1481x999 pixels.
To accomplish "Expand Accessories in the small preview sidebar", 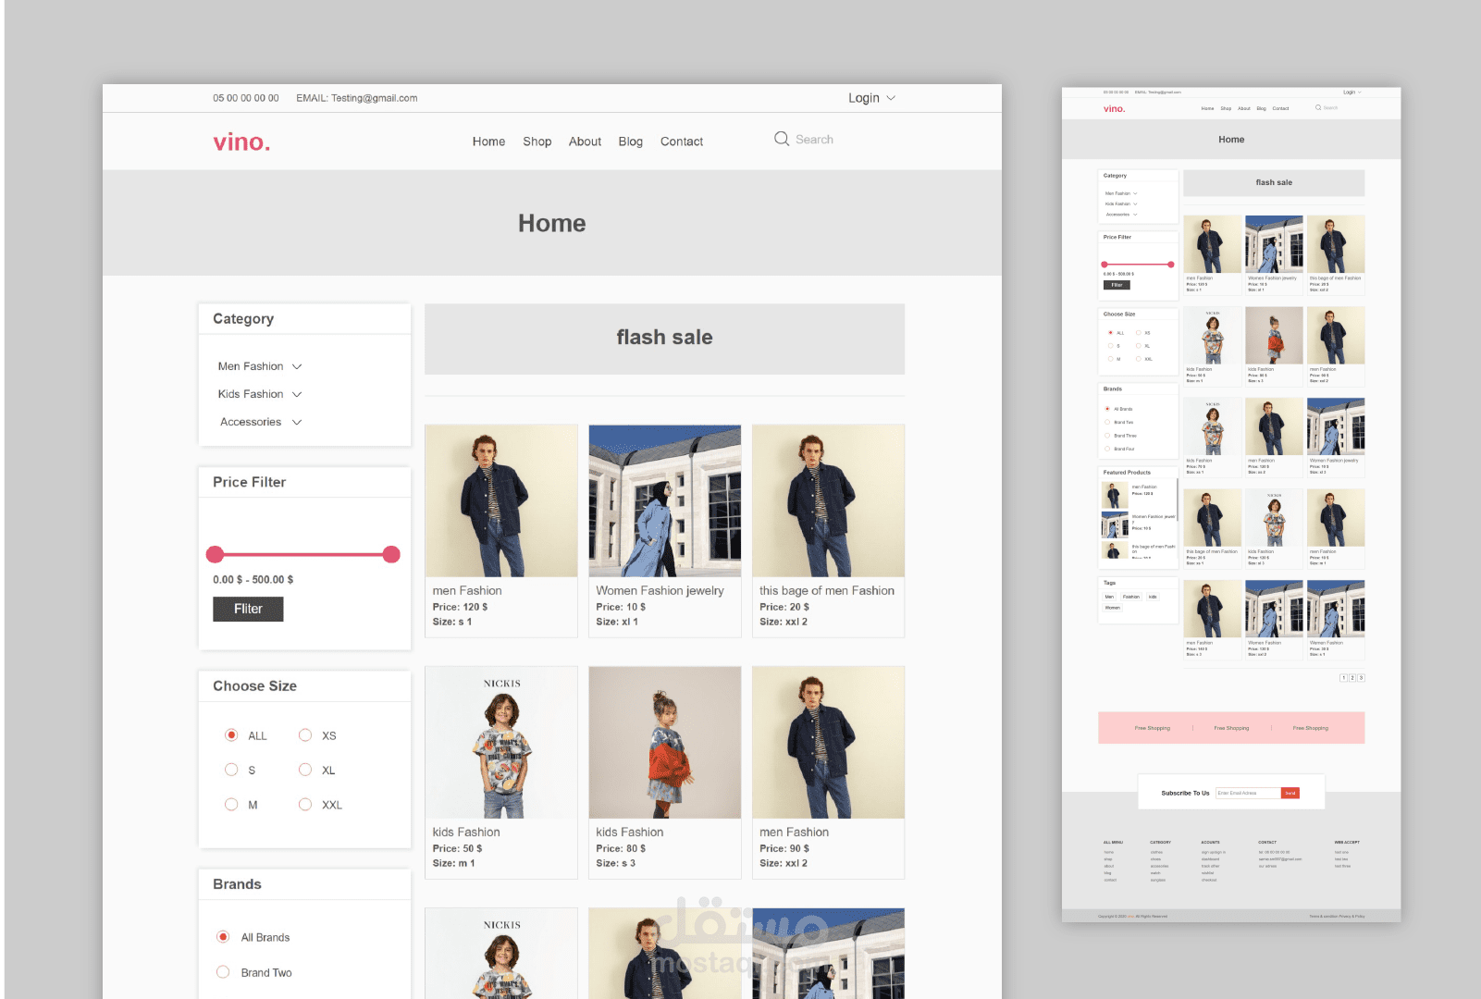I will [x=1122, y=215].
